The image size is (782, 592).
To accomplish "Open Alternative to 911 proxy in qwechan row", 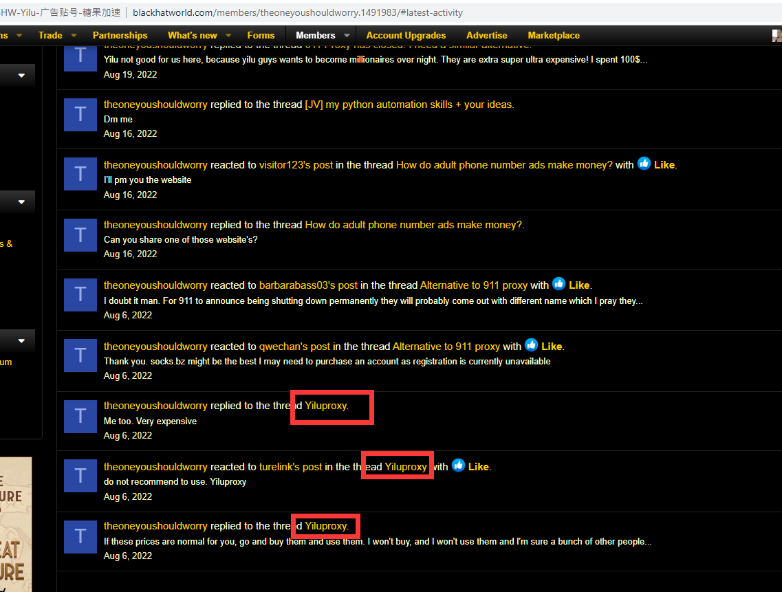I will [x=446, y=346].
